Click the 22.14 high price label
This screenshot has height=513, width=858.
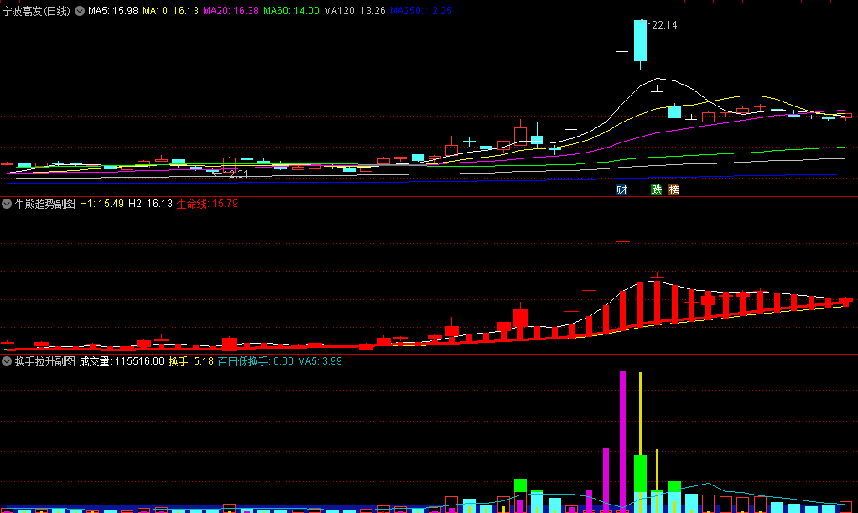pos(664,25)
